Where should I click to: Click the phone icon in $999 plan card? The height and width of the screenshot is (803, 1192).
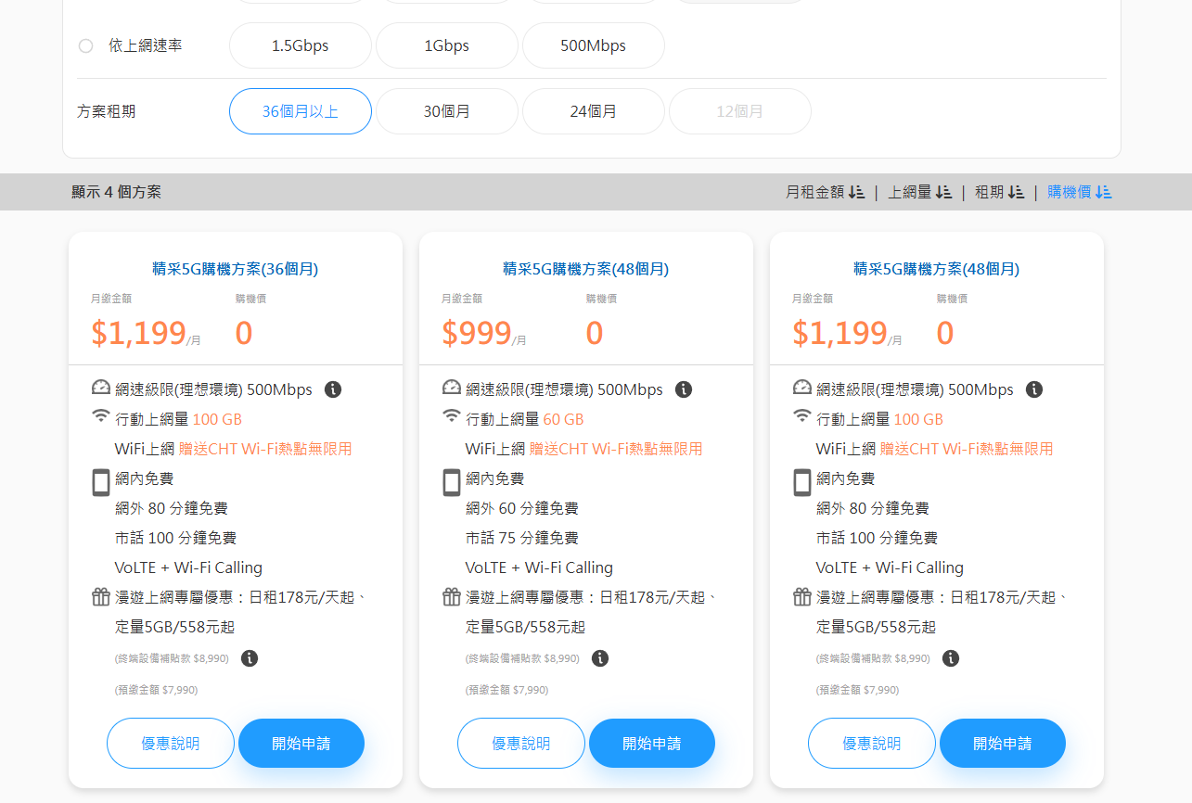coord(452,482)
